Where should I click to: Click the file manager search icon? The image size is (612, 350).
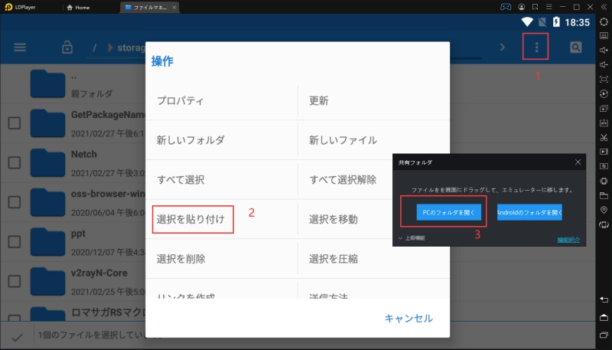[576, 47]
